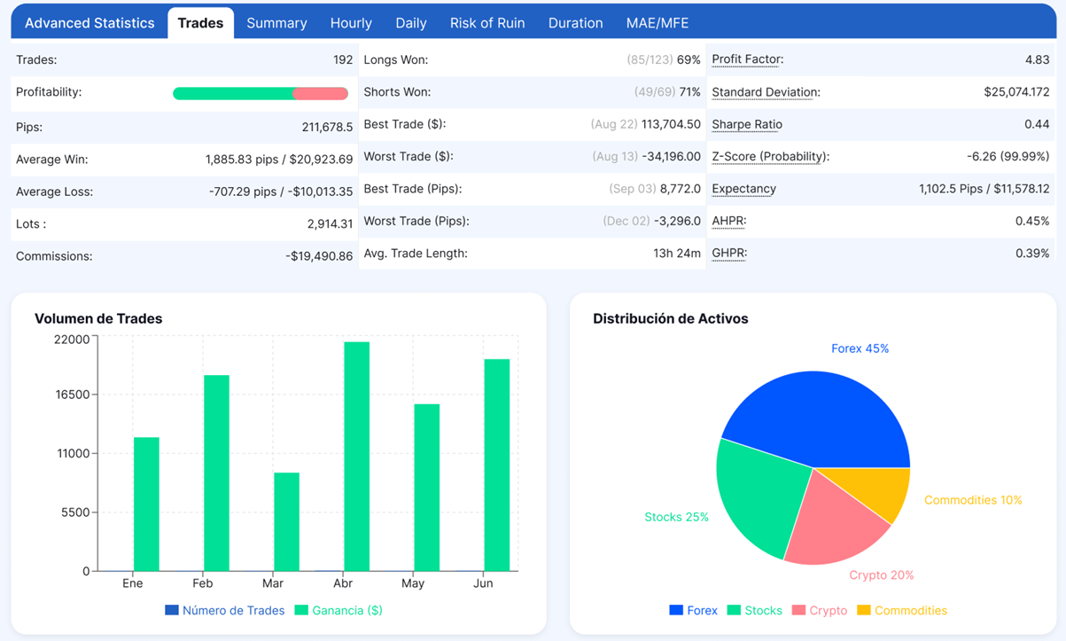Click the Feb bar in volume chart
This screenshot has width=1066, height=641.
[216, 473]
